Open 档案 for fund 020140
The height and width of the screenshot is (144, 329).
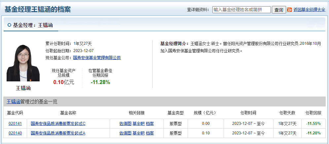(150, 133)
